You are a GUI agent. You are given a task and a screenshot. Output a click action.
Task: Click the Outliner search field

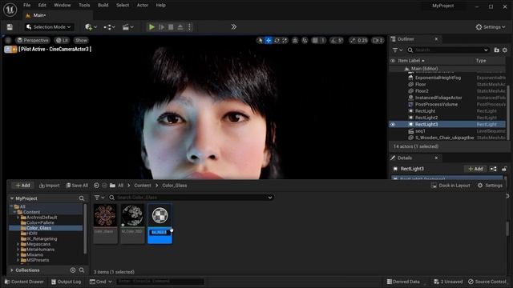coord(448,50)
